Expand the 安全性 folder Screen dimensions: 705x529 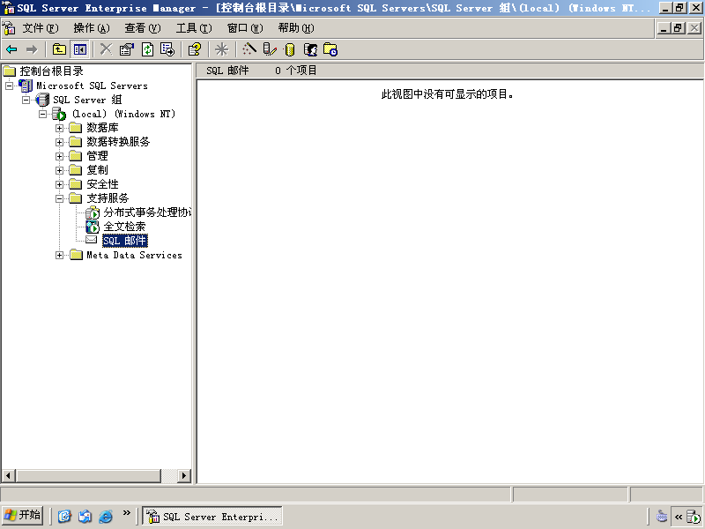point(59,184)
